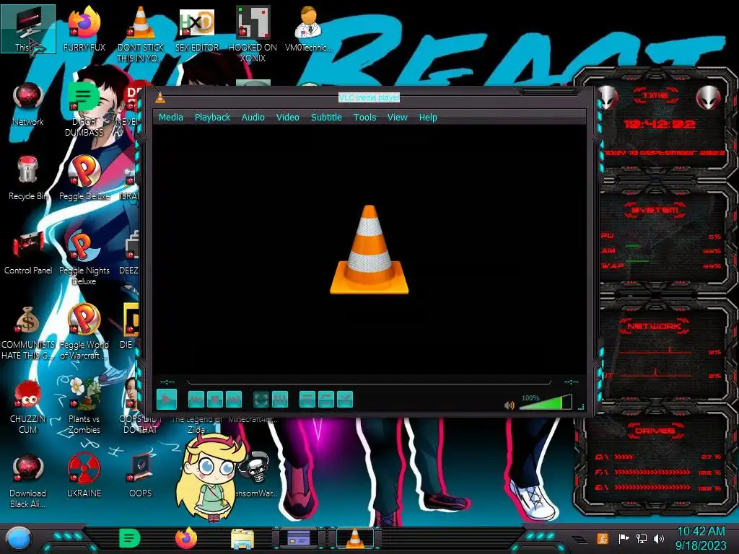The image size is (739, 554).
Task: Mute audio via VLC speaker icon
Action: (509, 405)
